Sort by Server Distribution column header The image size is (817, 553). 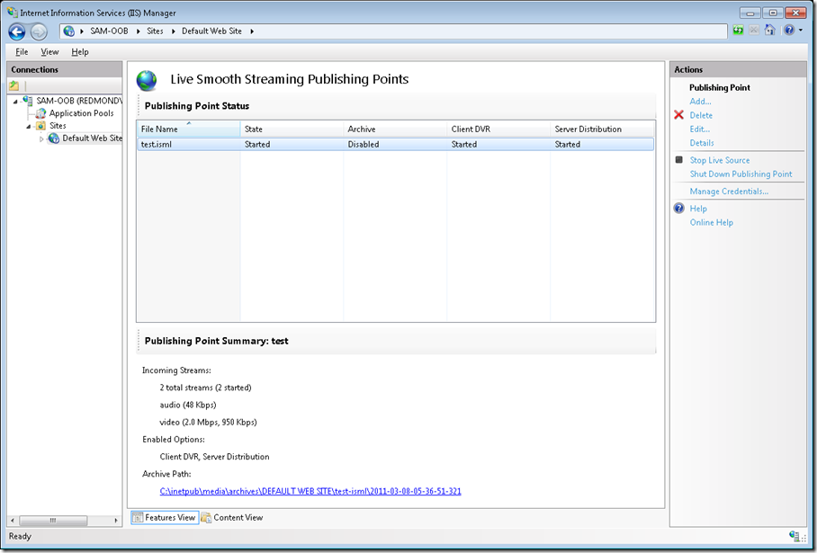[x=602, y=129]
